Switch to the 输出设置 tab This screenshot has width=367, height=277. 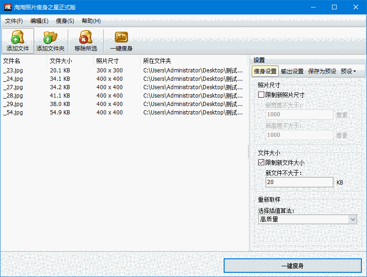(x=292, y=71)
